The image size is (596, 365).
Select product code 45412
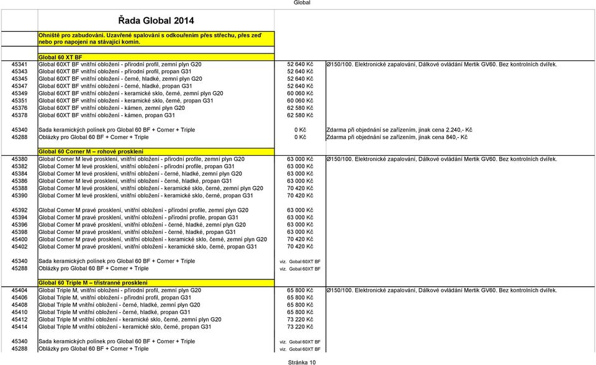[x=19, y=319]
